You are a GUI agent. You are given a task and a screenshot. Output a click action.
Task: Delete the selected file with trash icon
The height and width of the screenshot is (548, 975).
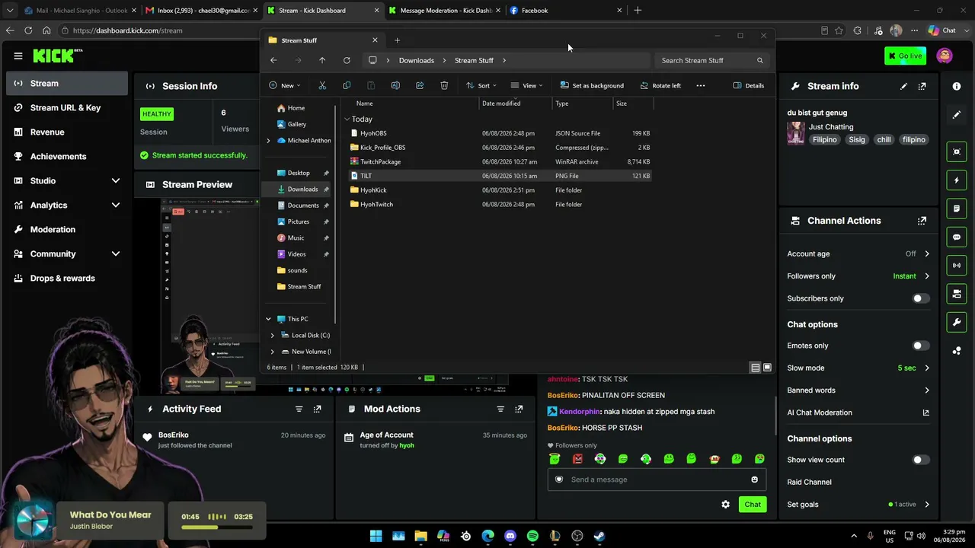[x=444, y=85]
